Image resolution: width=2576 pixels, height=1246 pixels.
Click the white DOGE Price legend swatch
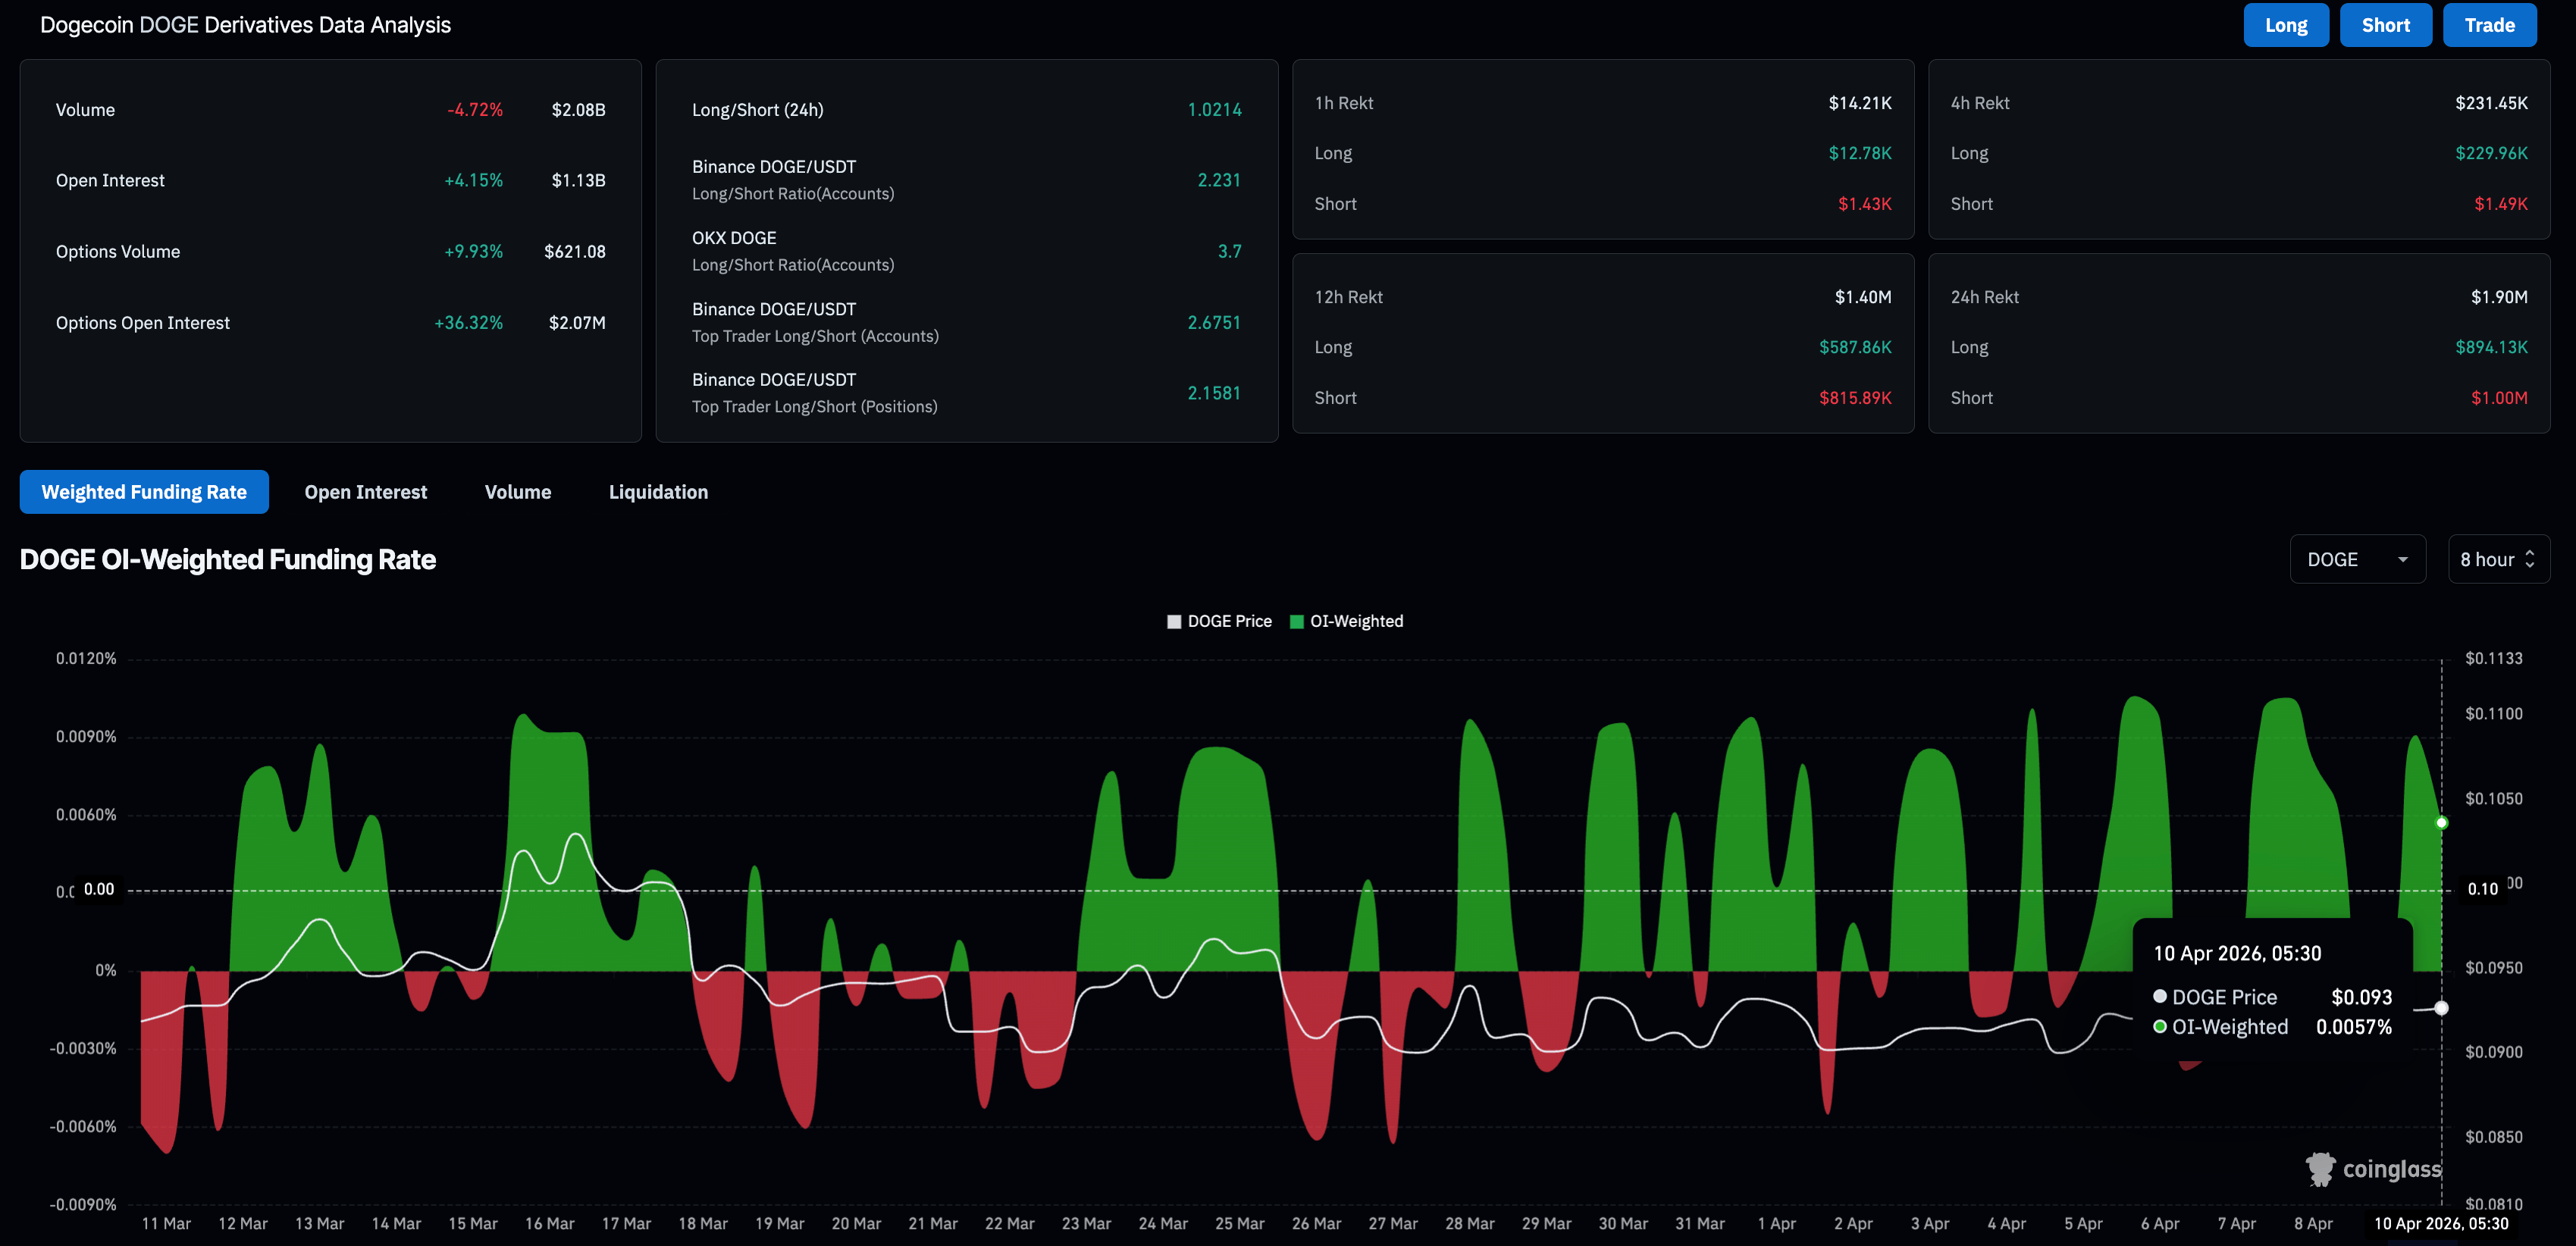coord(1174,622)
